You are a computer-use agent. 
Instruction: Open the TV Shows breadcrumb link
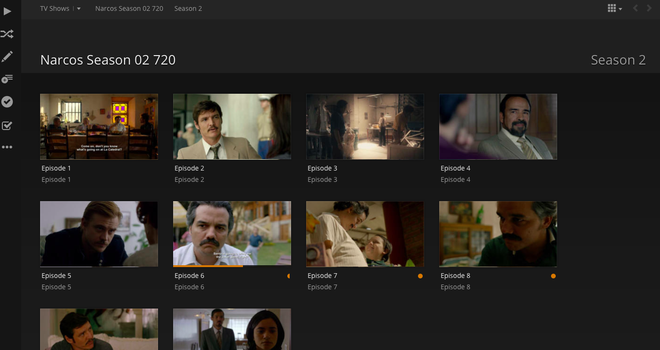click(x=55, y=8)
